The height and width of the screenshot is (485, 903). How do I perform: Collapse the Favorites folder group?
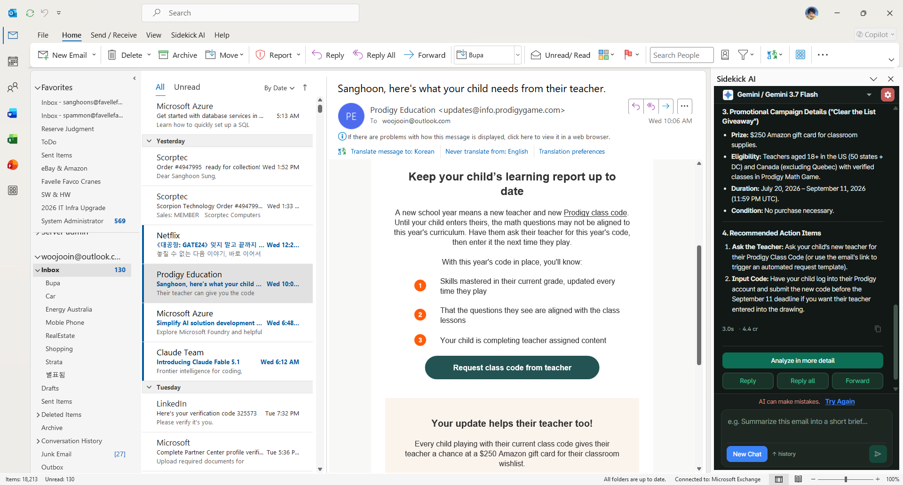38,88
